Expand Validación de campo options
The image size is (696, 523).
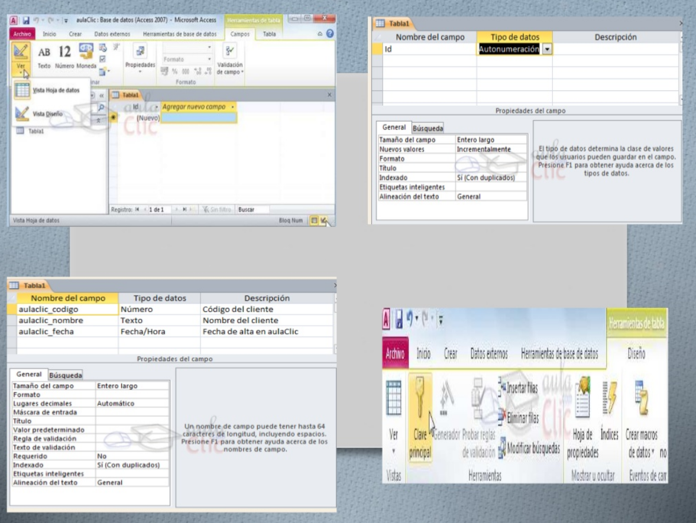tap(229, 60)
